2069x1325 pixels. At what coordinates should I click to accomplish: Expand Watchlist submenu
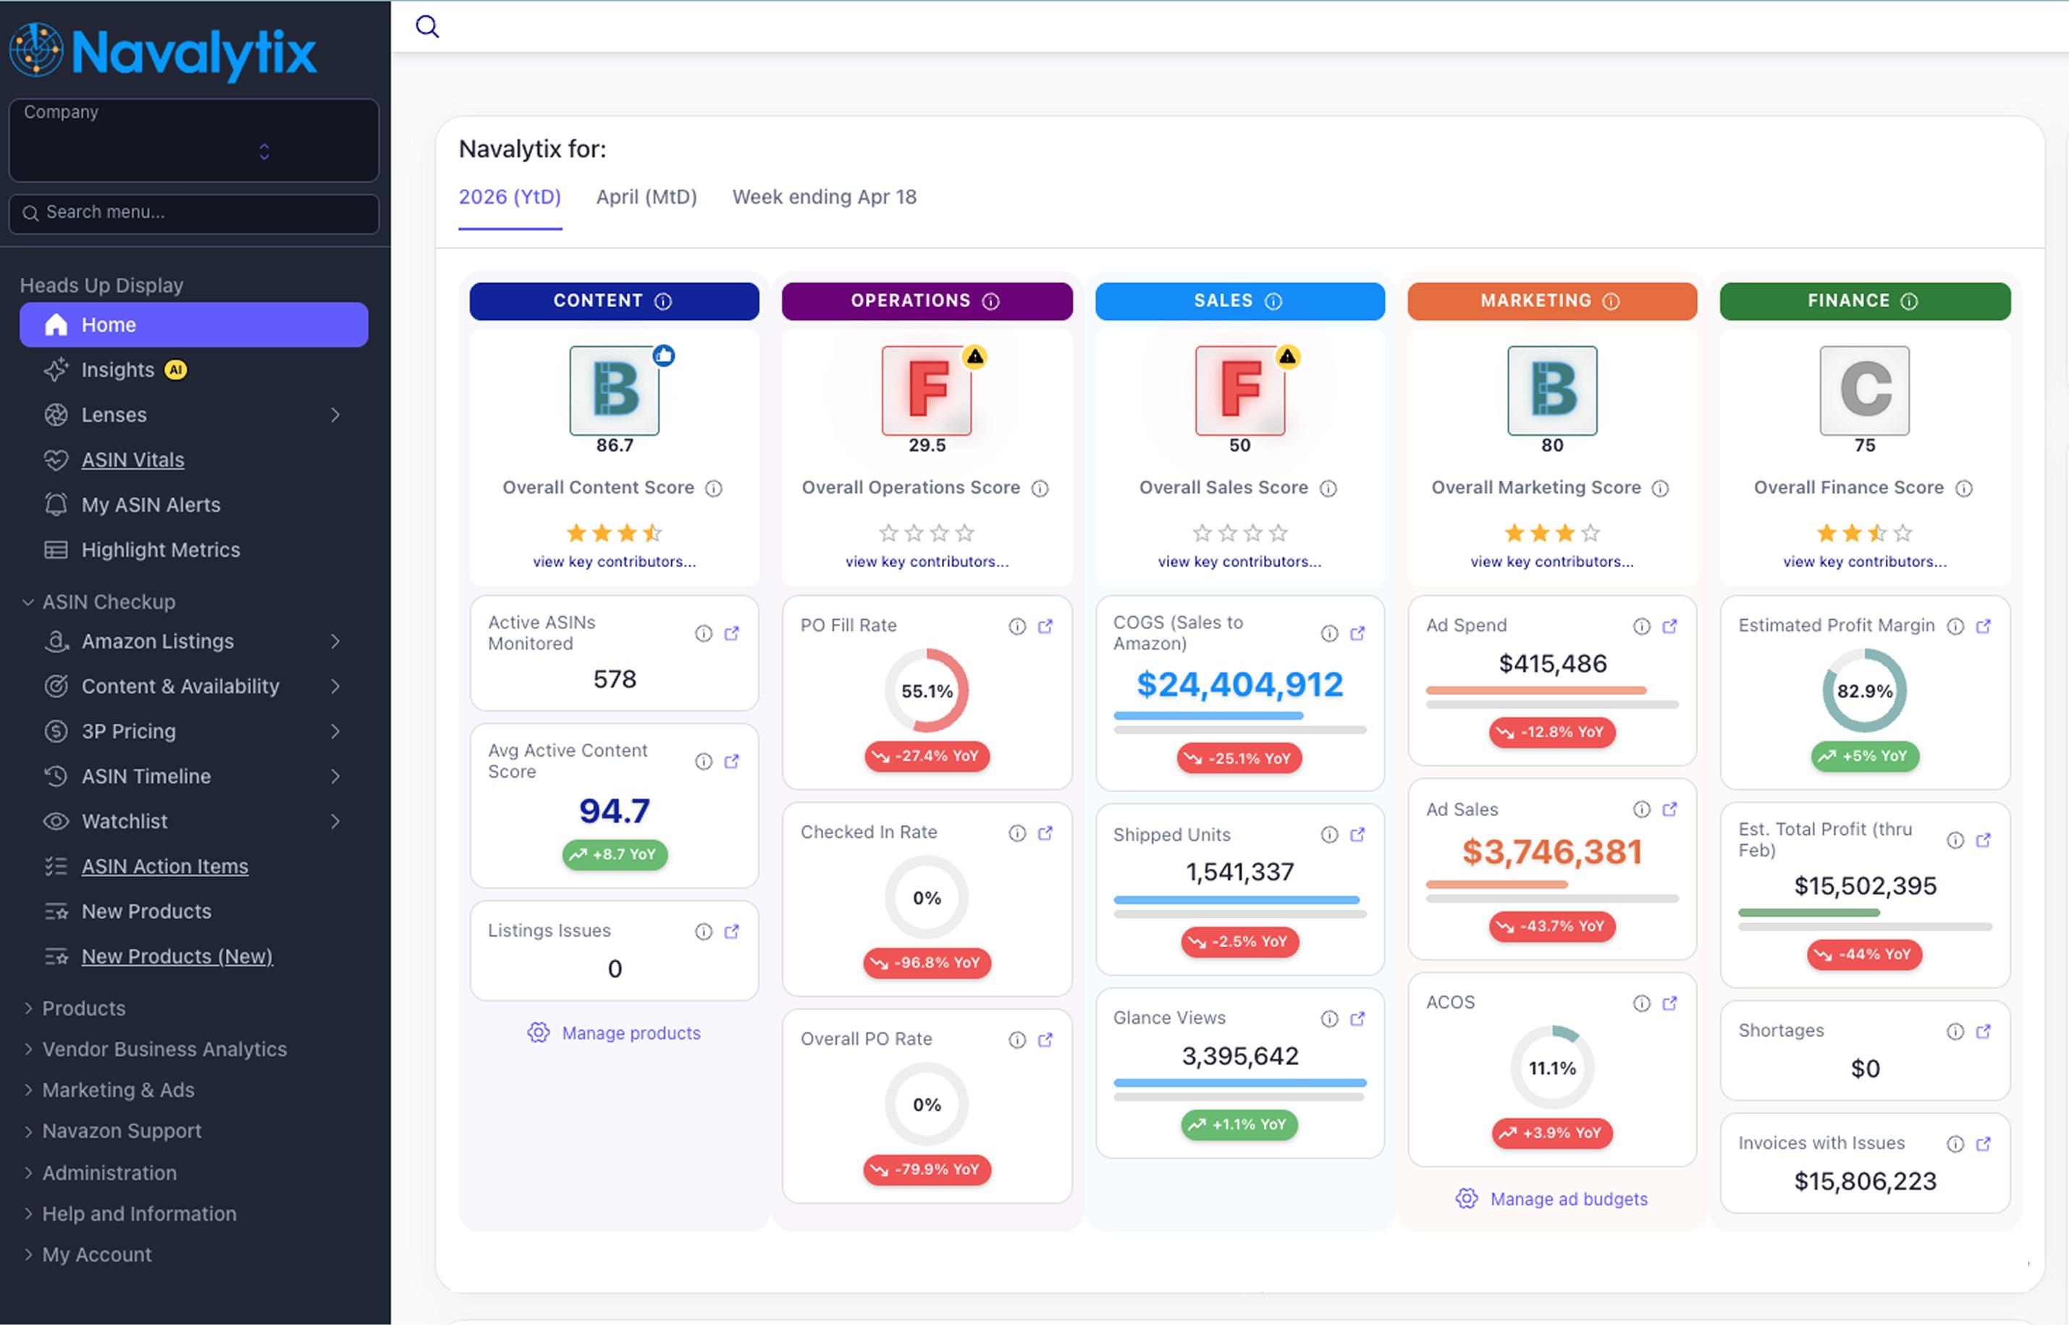335,821
